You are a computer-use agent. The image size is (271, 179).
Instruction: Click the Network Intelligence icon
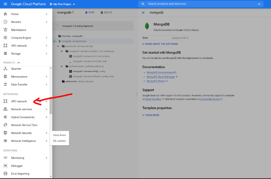5,141
